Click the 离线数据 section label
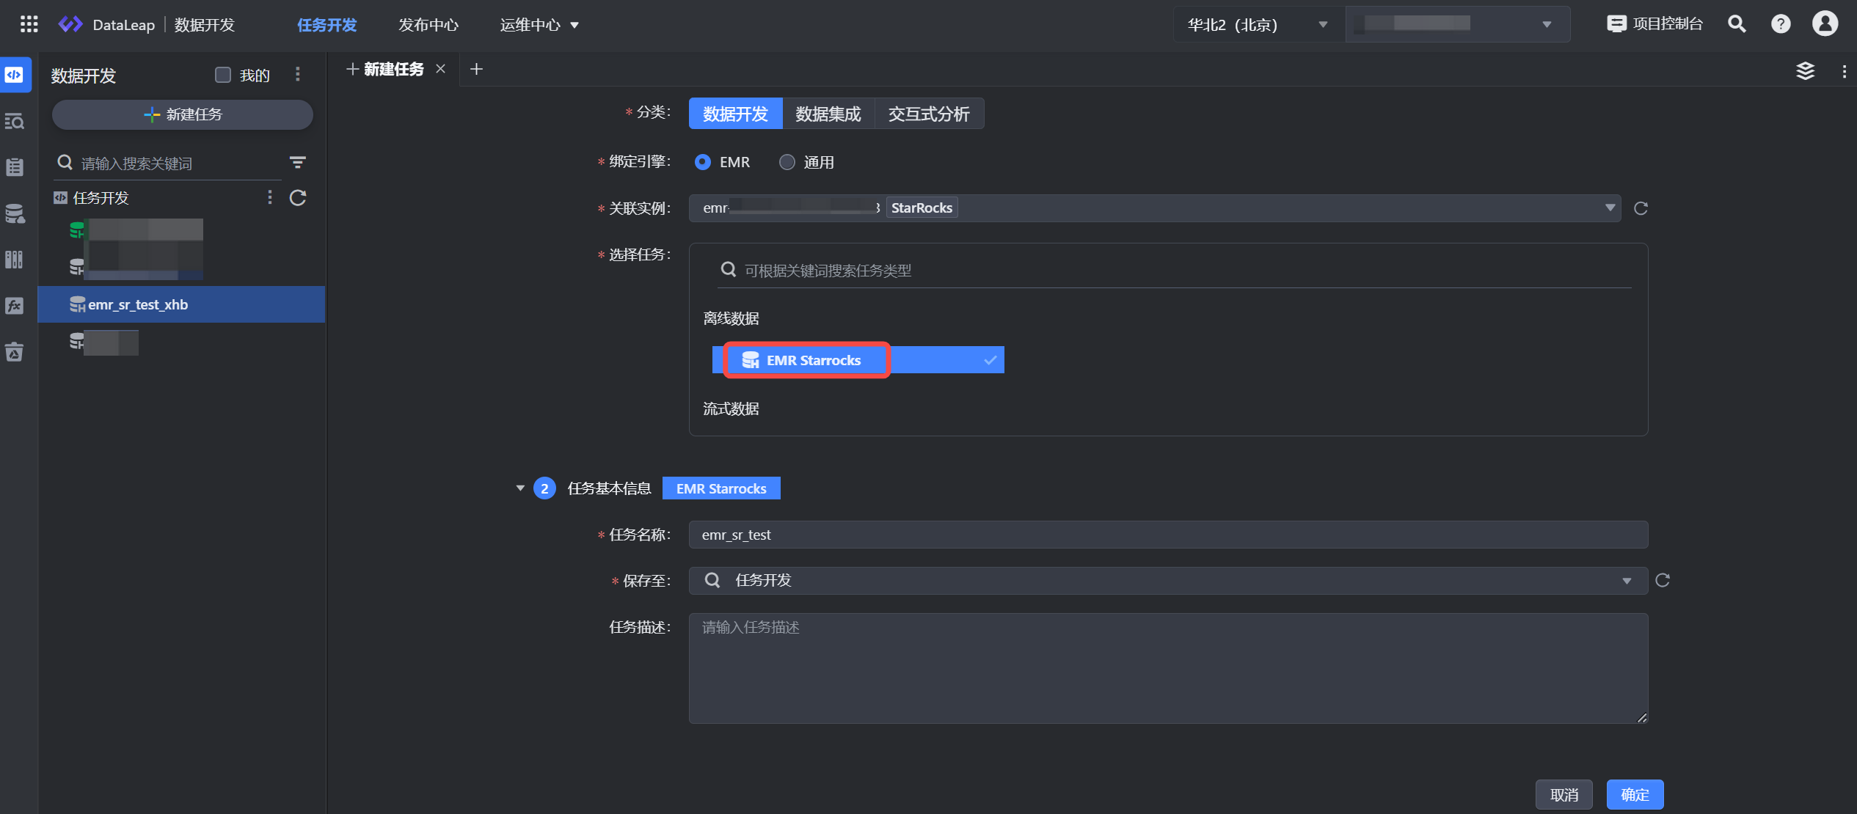 click(x=731, y=318)
